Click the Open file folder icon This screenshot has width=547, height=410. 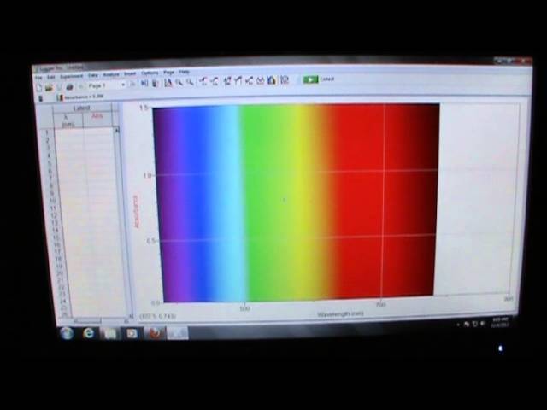49,87
